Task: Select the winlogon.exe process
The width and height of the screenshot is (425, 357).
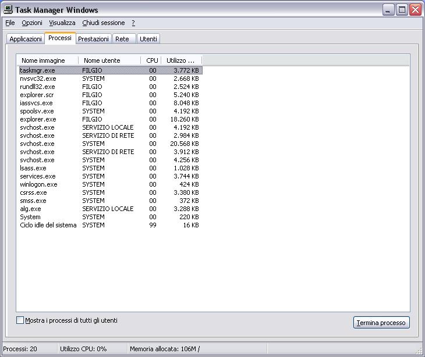Action: click(111, 184)
